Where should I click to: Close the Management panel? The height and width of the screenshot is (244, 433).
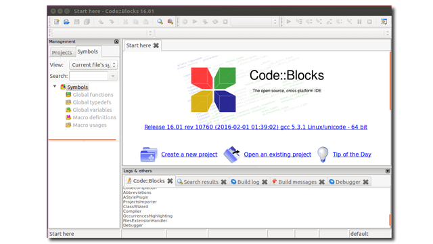[116, 41]
